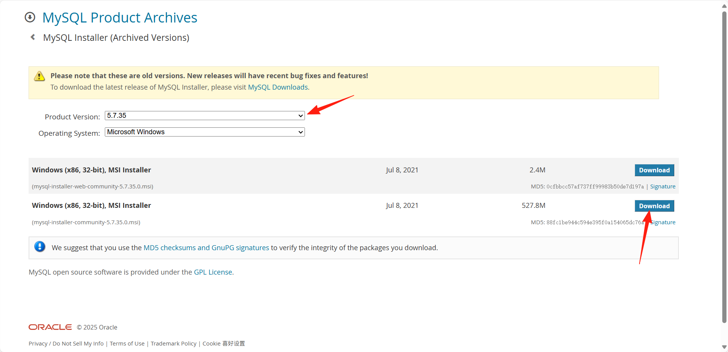The height and width of the screenshot is (352, 728).
Task: Click the Oracle logo in footer
Action: 50,327
